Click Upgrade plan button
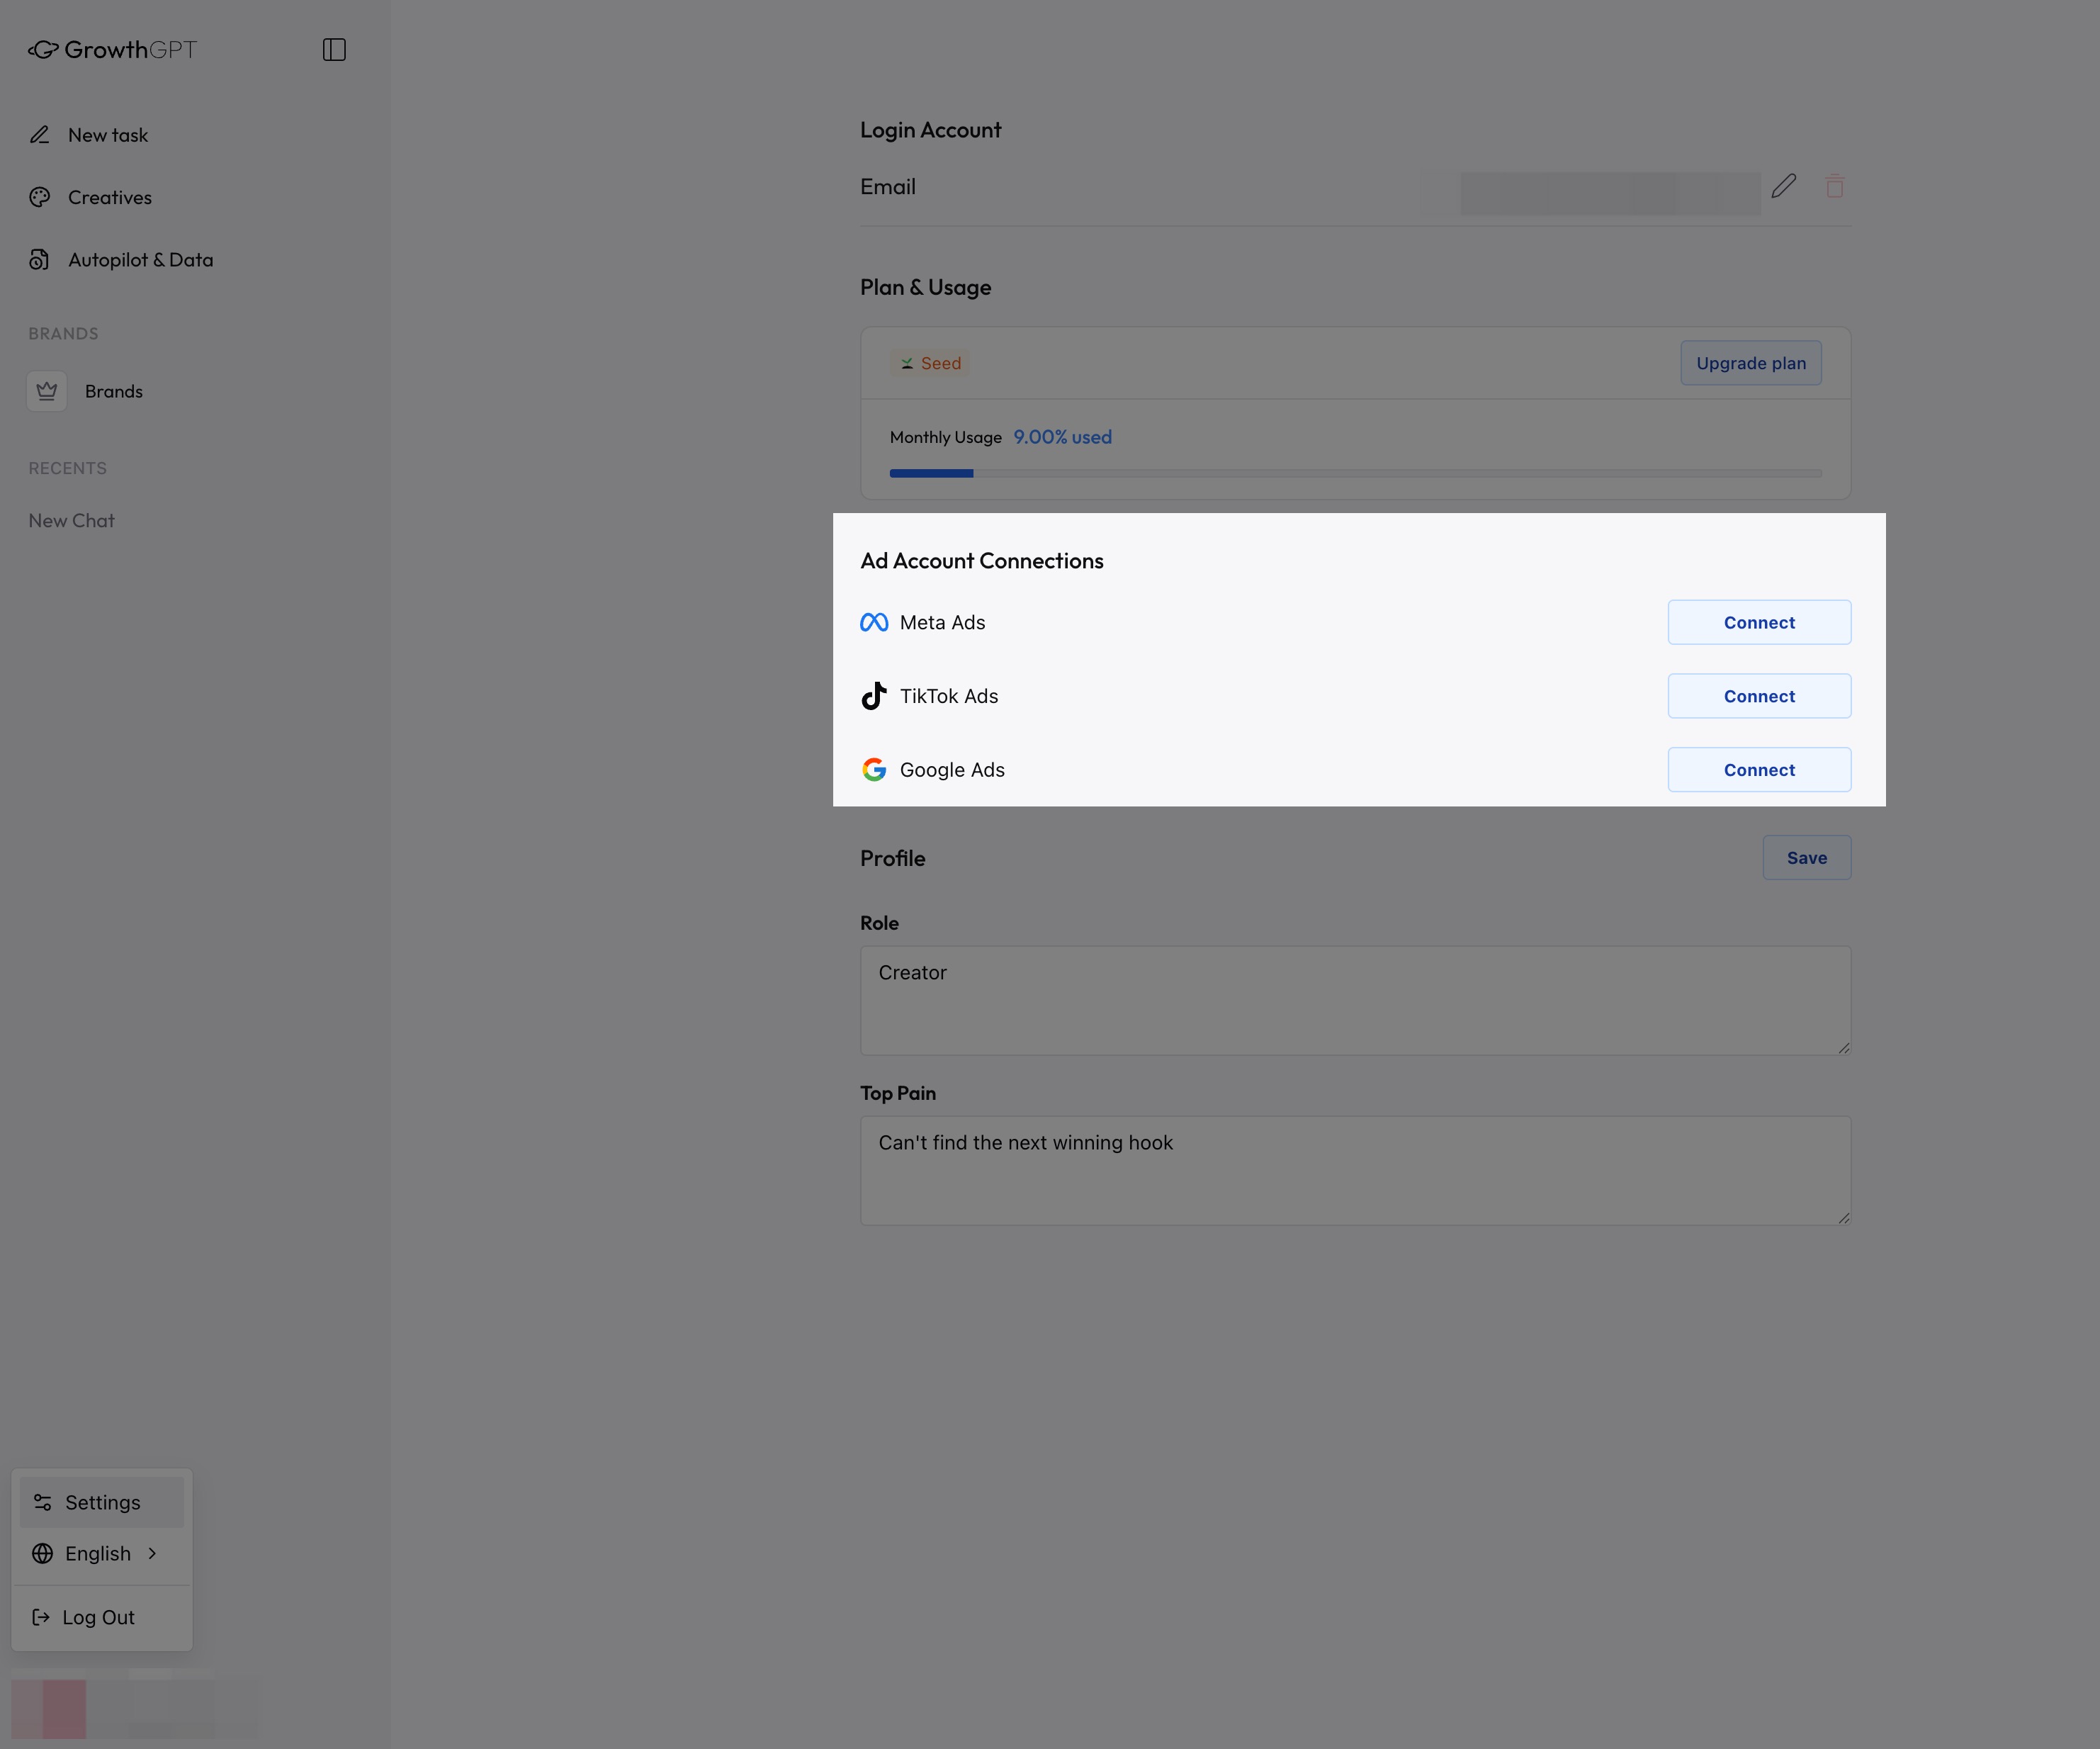 click(x=1751, y=363)
